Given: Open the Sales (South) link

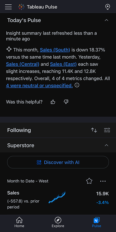Looking at the screenshot, I should [55, 50].
